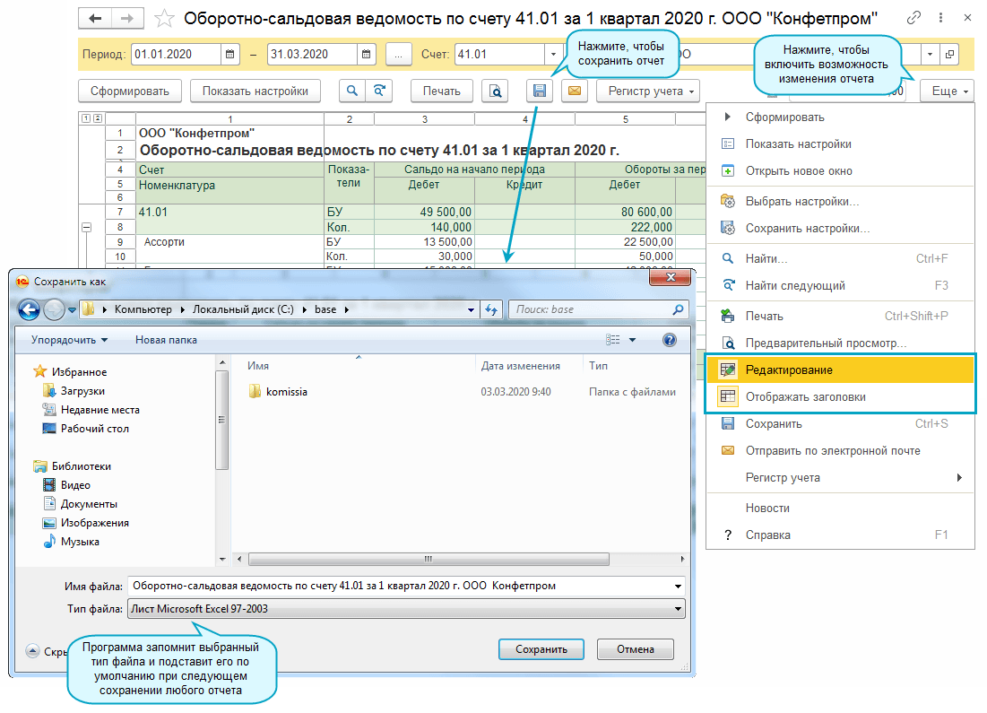Send report by email via envelope icon
The width and height of the screenshot is (987, 713).
(x=574, y=91)
